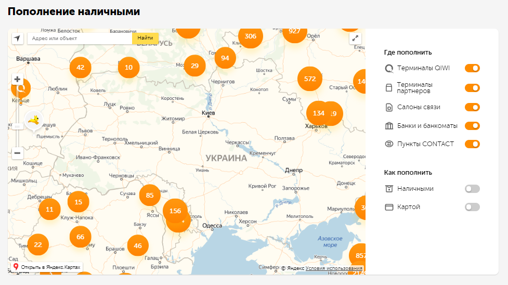Click the address search field
The height and width of the screenshot is (285, 508).
click(80, 38)
